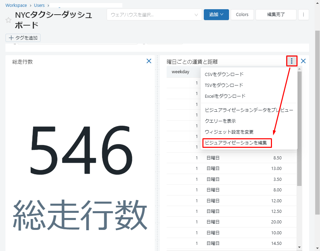The height and width of the screenshot is (251, 320).
Task: Click the plus icon in タグを追加
Action: (11, 38)
